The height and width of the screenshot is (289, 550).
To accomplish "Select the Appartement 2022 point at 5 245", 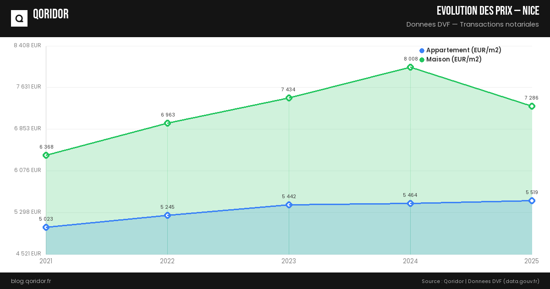I will pyautogui.click(x=167, y=215).
